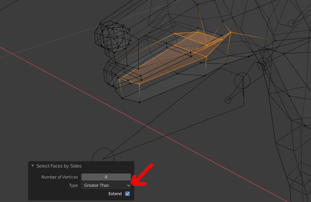
Task: Open the Type dropdown showing Greater Than
Action: [106, 185]
